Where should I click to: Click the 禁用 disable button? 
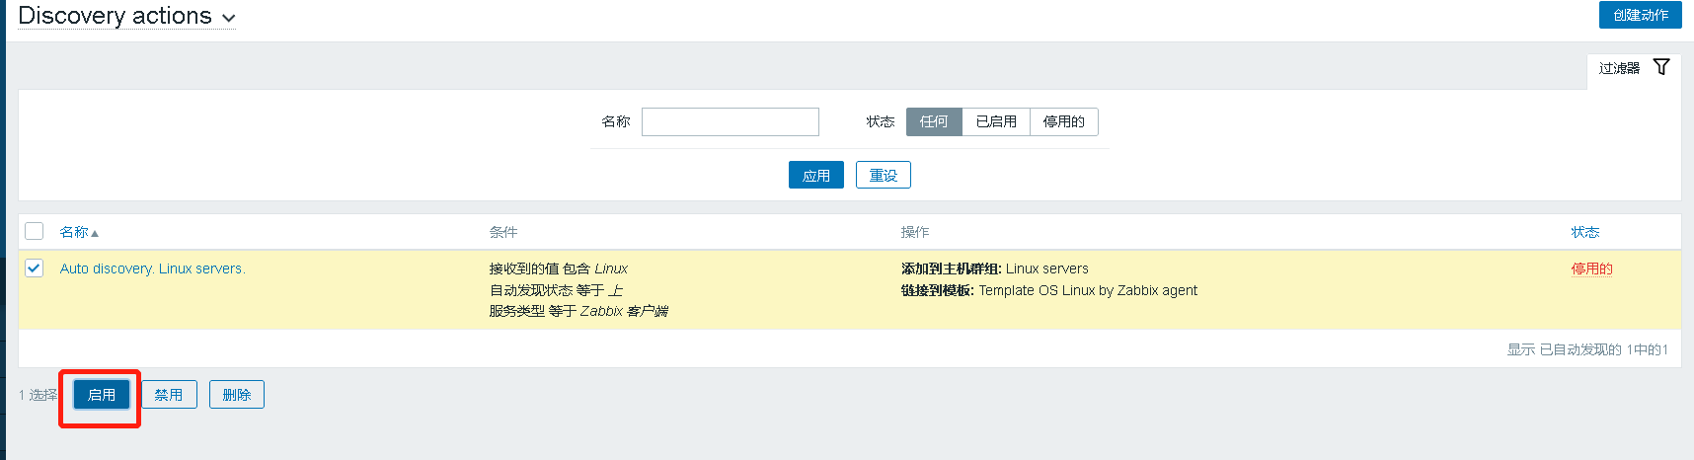169,395
